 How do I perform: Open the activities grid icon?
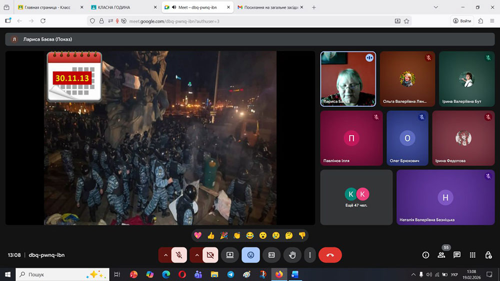tap(472, 255)
